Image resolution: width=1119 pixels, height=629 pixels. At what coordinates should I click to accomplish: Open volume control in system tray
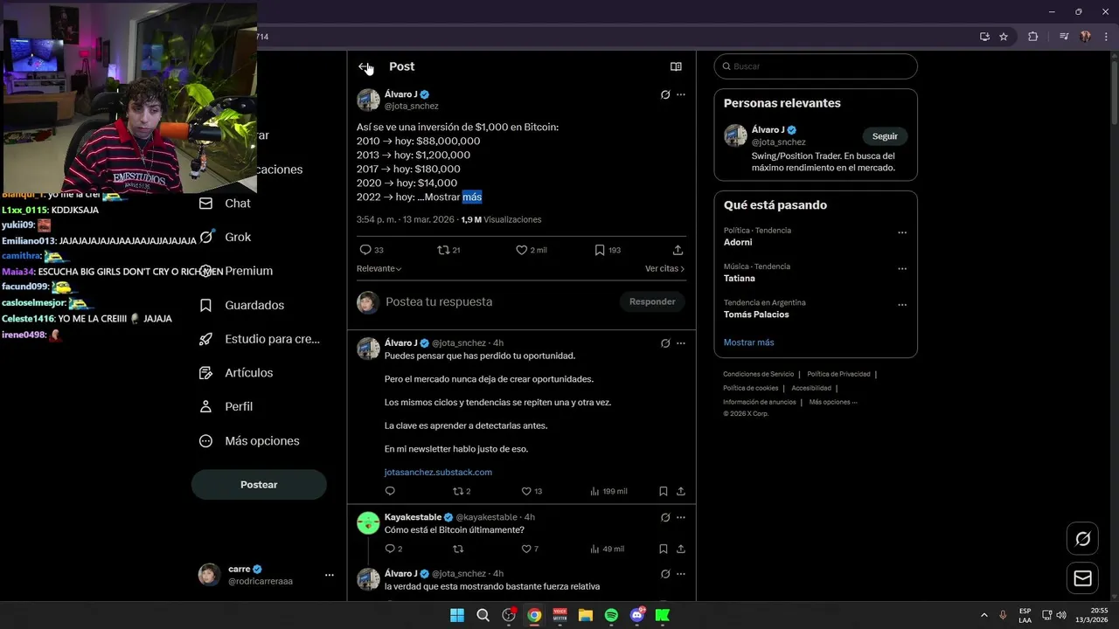coord(1061,615)
